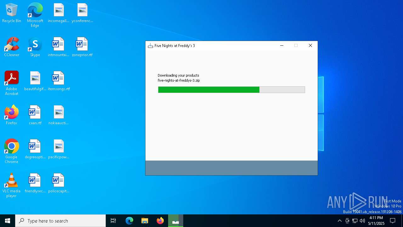Select the zoneprior.rtf document icon
Image resolution: width=403 pixels, height=227 pixels.
pyautogui.click(x=82, y=47)
